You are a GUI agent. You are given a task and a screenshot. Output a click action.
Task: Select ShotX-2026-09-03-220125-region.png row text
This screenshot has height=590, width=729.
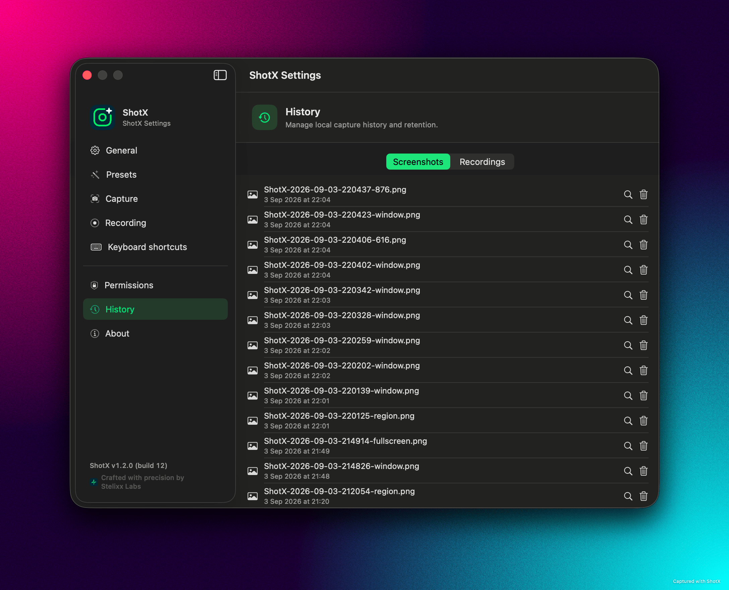[x=339, y=416]
